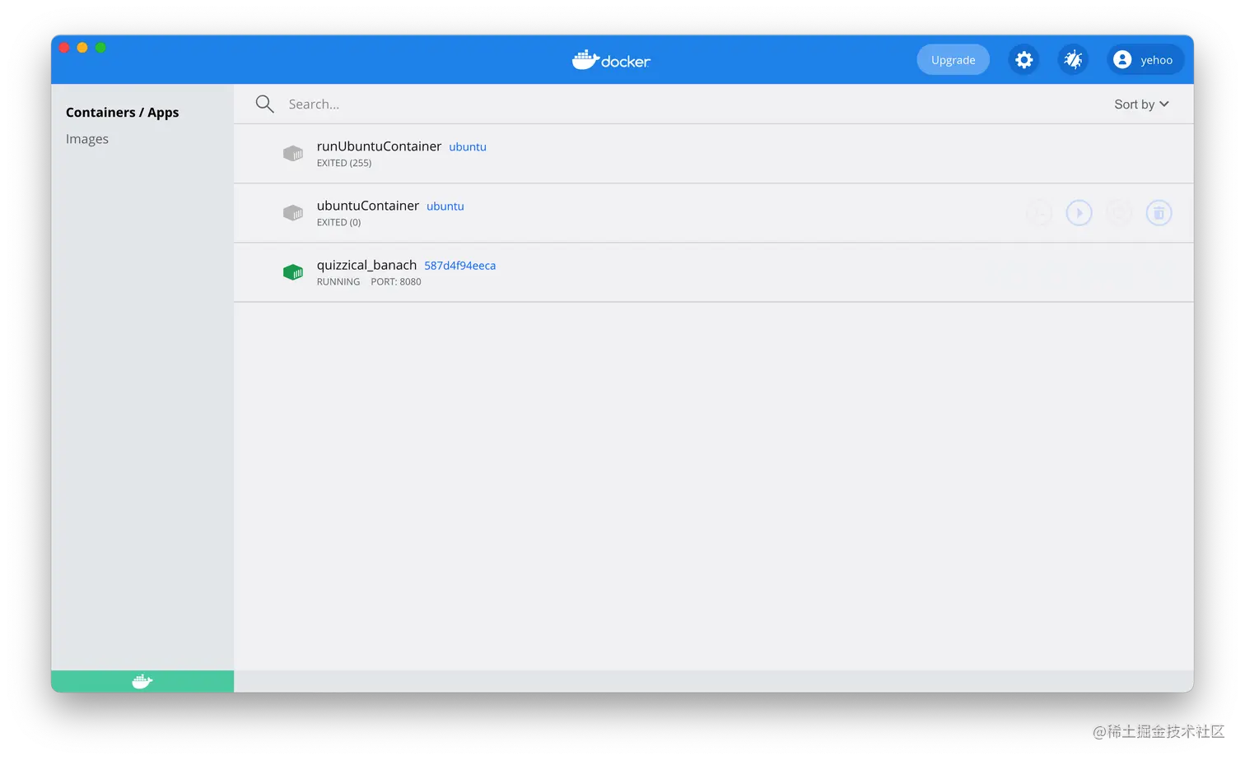
Task: Click the Upgrade button
Action: (953, 59)
